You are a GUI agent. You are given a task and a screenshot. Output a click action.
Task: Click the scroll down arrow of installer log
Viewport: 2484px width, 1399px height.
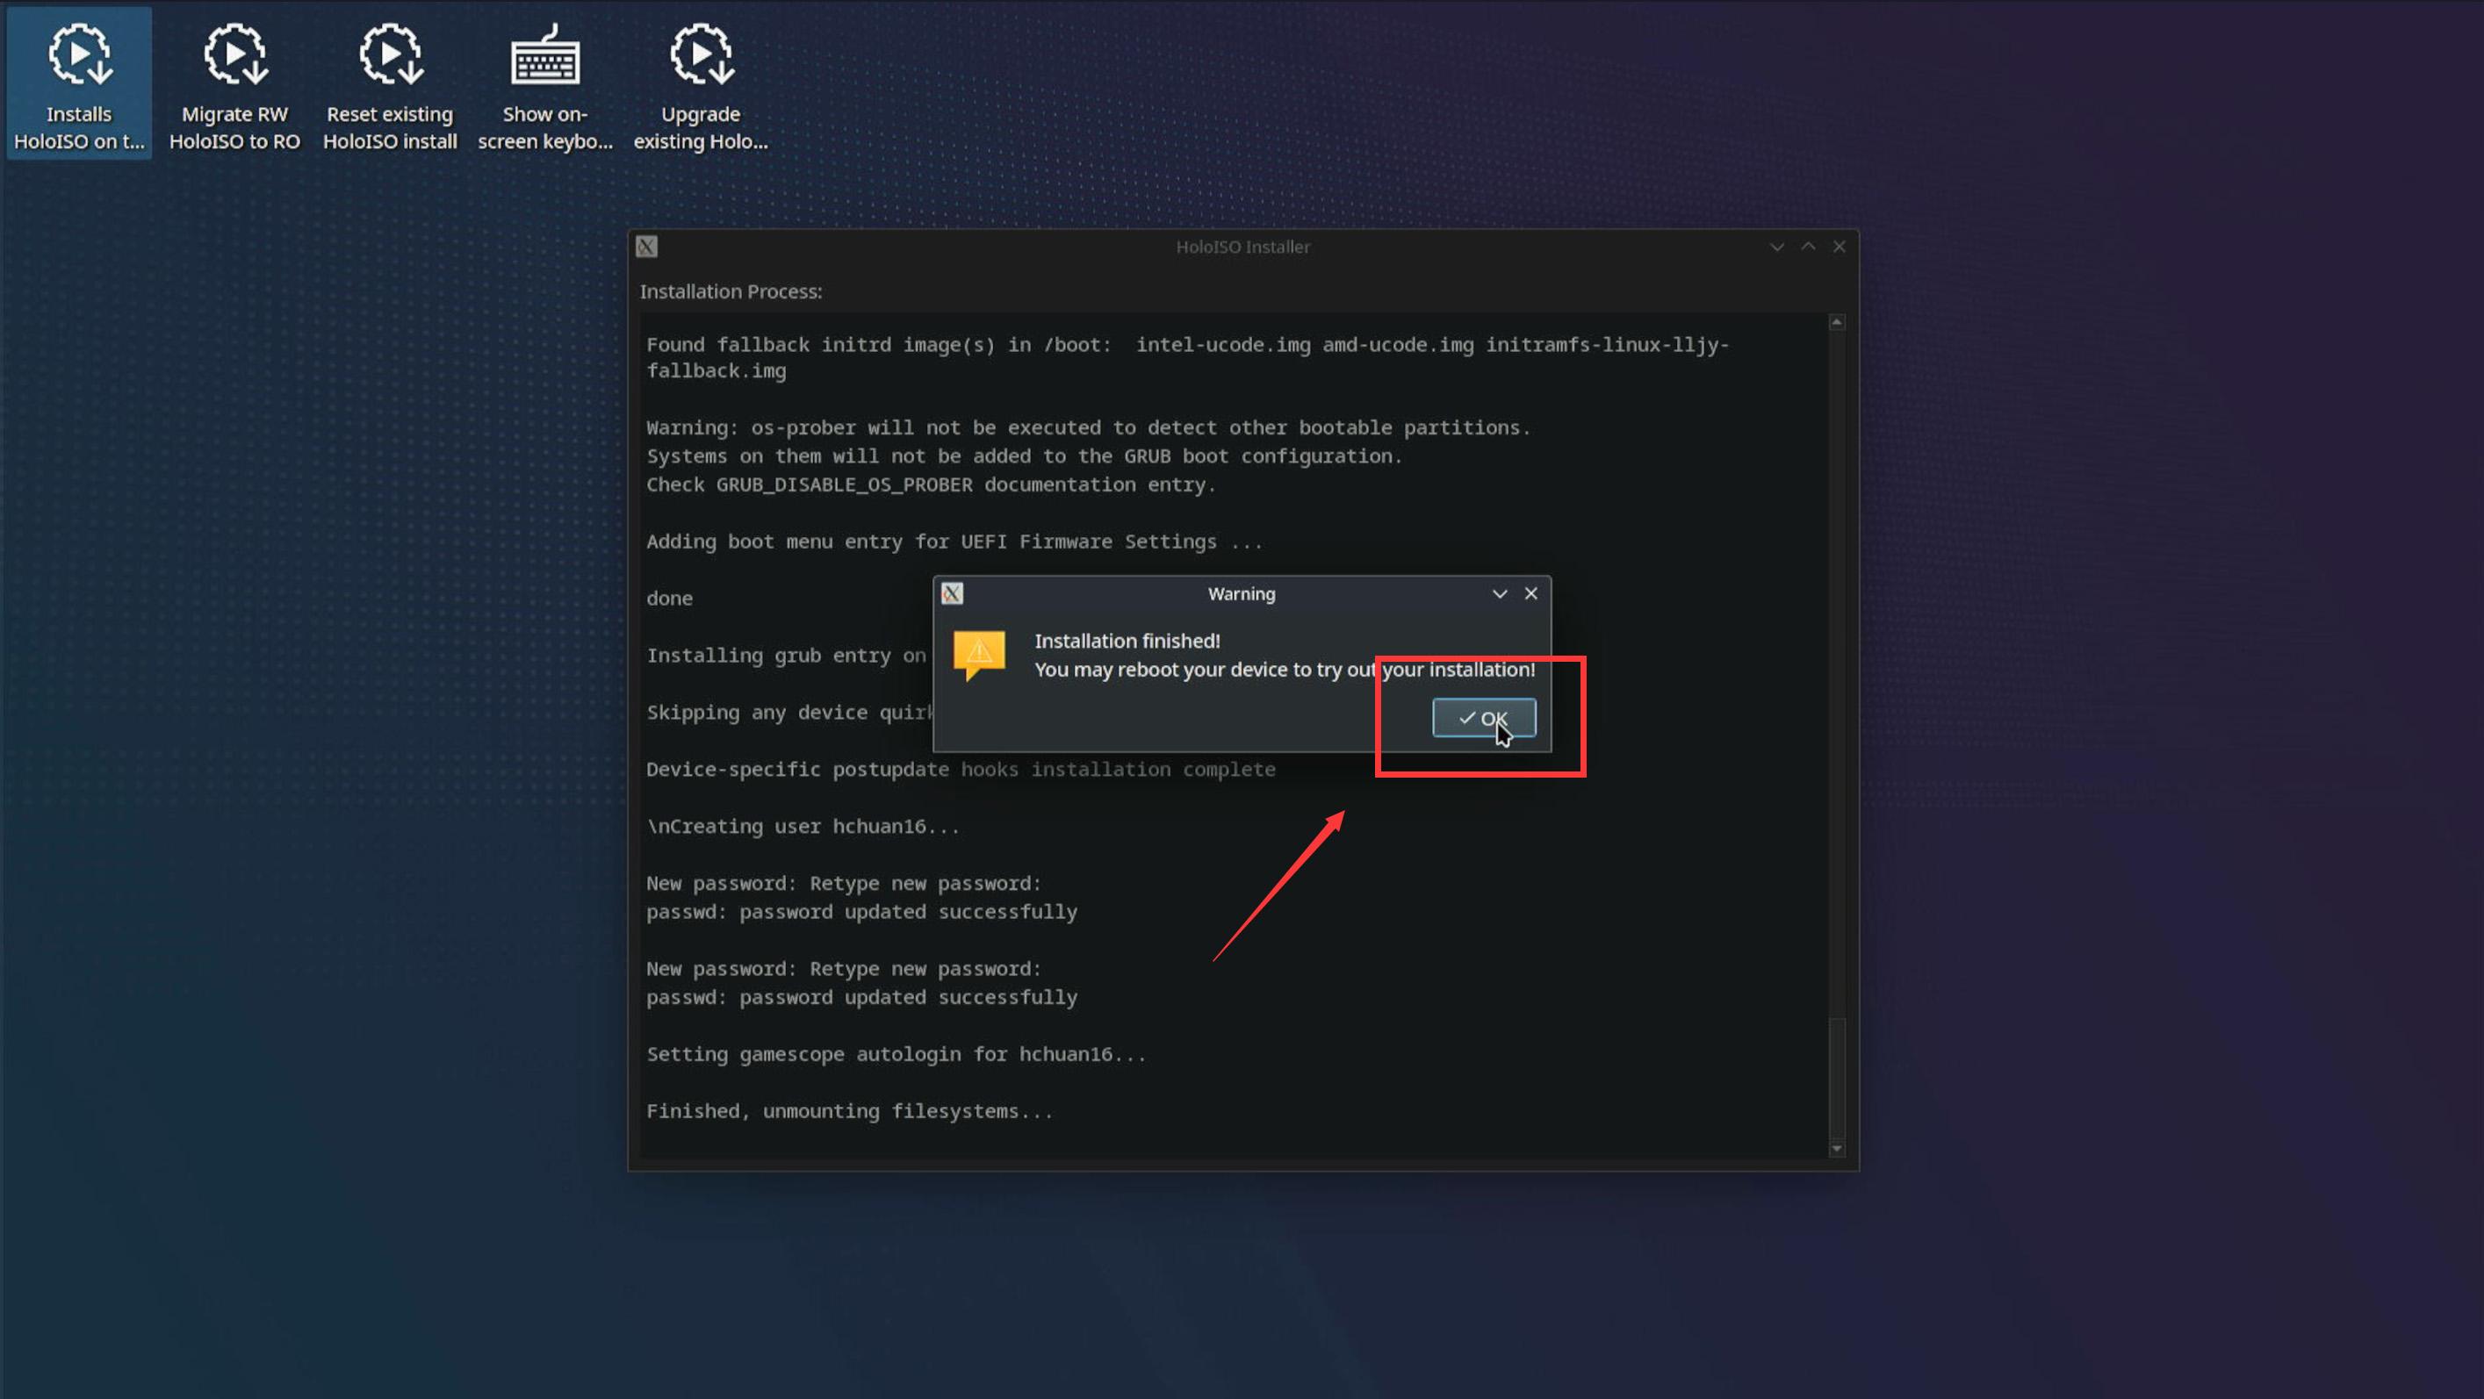pyautogui.click(x=1837, y=1148)
